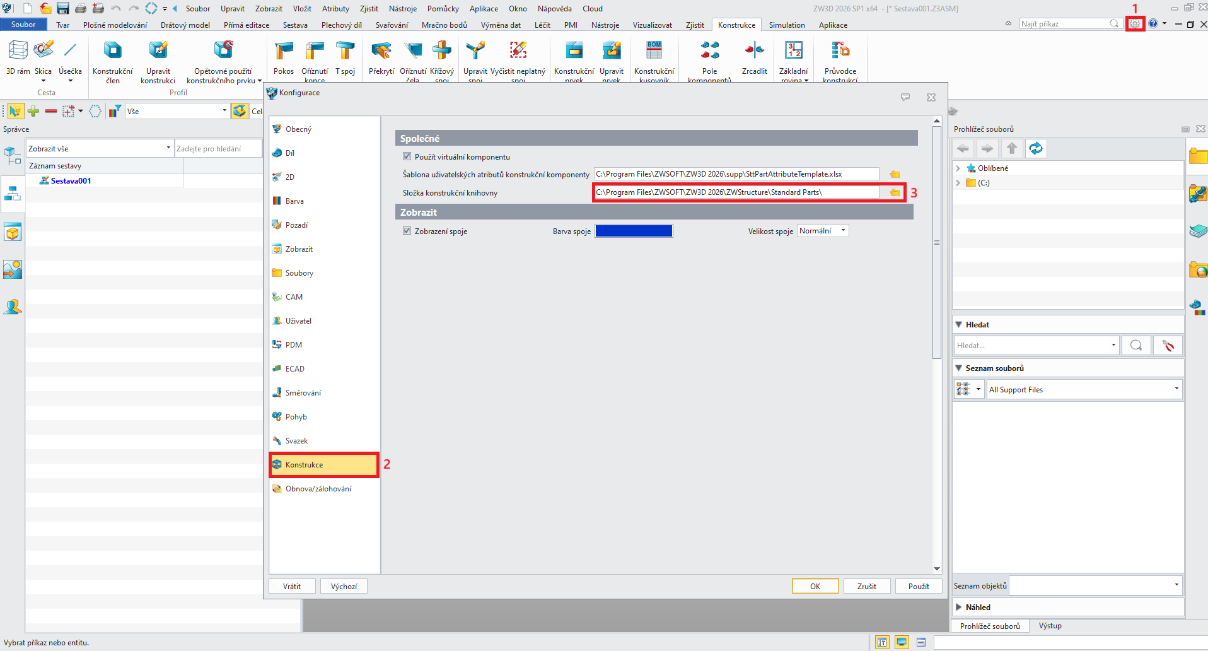Open the Velikost spoje dropdown
Image resolution: width=1208 pixels, height=651 pixels.
[x=823, y=231]
